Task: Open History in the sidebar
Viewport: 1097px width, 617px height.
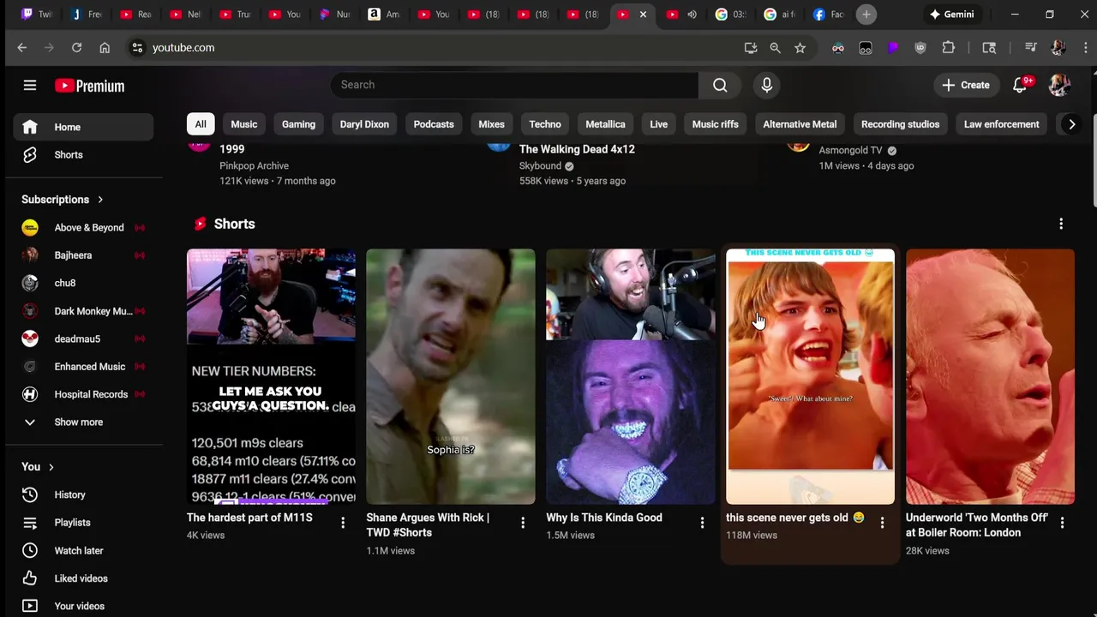Action: 83,494
